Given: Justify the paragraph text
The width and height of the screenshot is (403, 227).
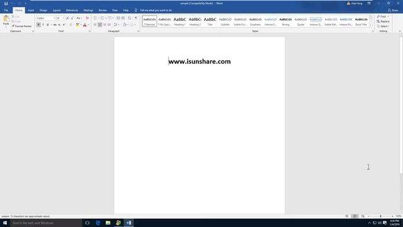Looking at the screenshot, I should pos(109,25).
